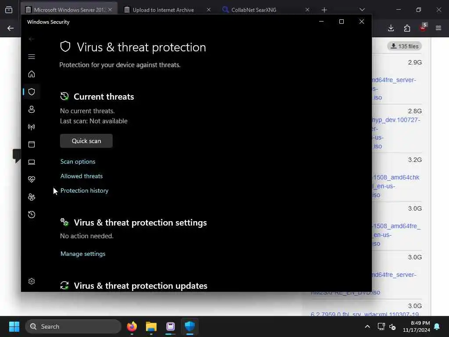Start a Quick scan

tap(86, 141)
